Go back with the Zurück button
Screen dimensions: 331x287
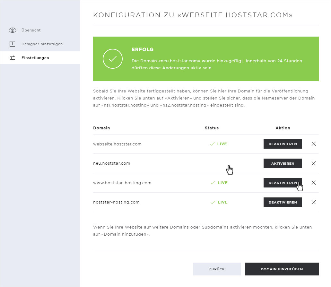coord(217,269)
